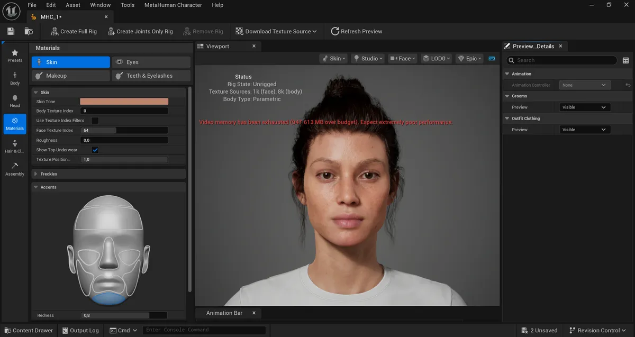Viewport: 635px width, 337px height.
Task: Collapse the Accents section
Action: (35, 187)
